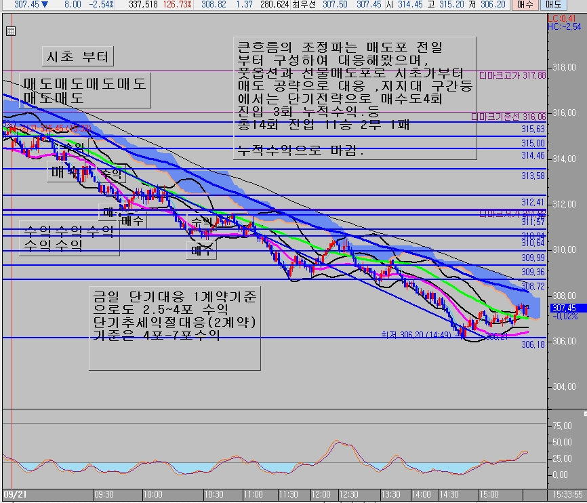Select the horizontal line labeled 315.63
The width and height of the screenshot is (587, 503).
pyautogui.click(x=271, y=122)
